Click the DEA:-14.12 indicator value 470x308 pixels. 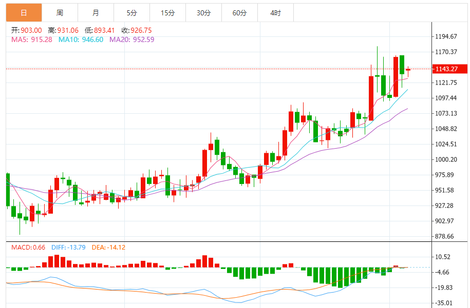click(x=108, y=248)
